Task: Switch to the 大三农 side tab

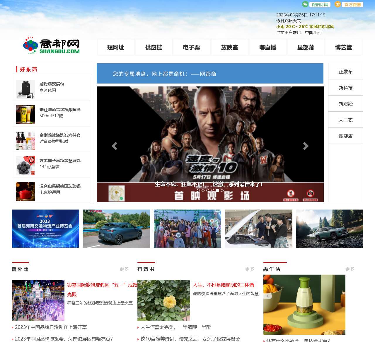Action: [x=346, y=120]
